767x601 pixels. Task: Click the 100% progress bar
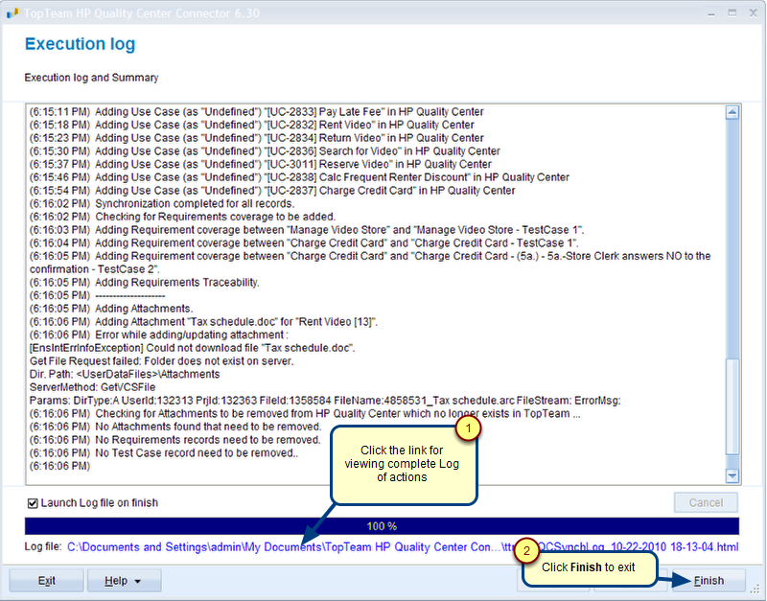[x=382, y=526]
